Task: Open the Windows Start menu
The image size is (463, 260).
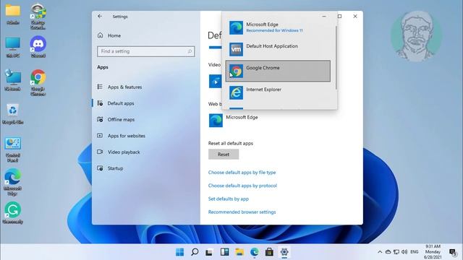Action: (180, 252)
